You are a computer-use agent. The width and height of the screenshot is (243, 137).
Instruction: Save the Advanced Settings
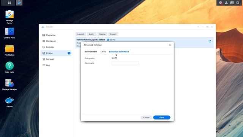pos(162,118)
